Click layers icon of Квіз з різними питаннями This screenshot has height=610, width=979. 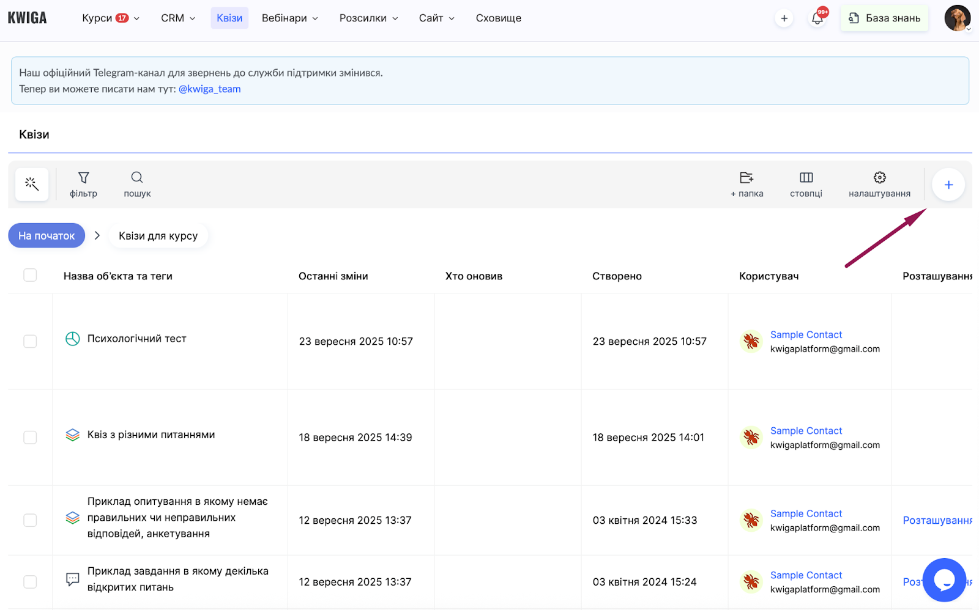click(73, 435)
